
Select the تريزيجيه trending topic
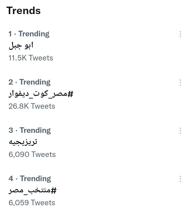23,142
